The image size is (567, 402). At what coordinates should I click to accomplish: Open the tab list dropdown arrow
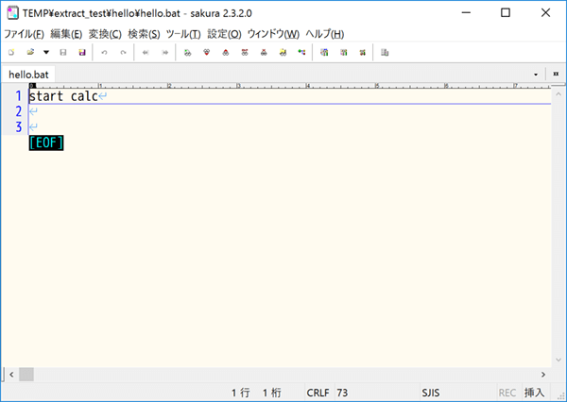click(536, 75)
